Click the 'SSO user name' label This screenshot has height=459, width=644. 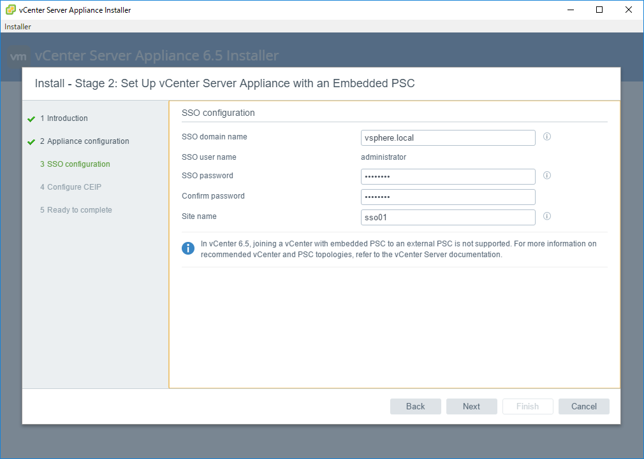[x=209, y=157]
